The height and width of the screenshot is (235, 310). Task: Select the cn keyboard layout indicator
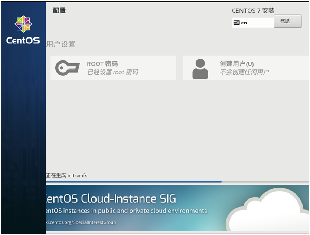coord(253,23)
